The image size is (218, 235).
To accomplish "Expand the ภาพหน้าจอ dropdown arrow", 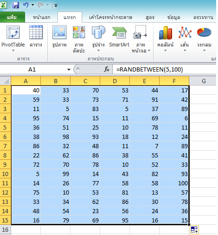I will tap(149, 50).
